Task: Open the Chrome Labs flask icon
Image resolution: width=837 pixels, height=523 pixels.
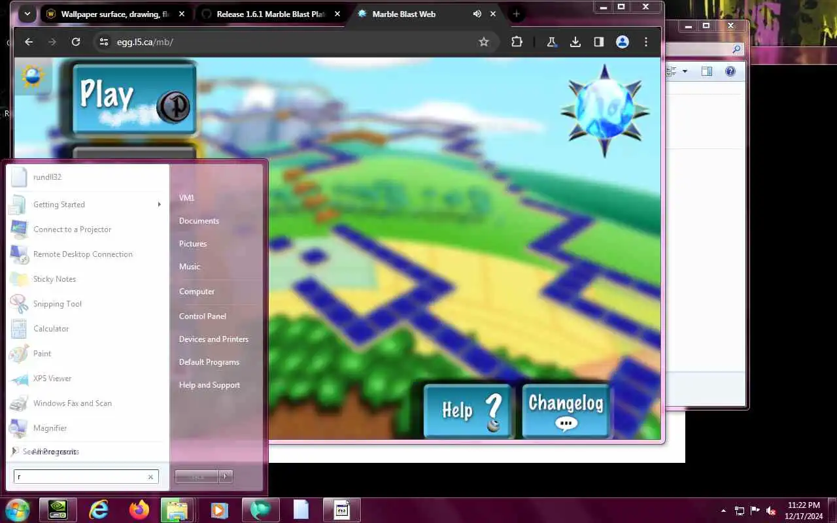Action: (552, 42)
